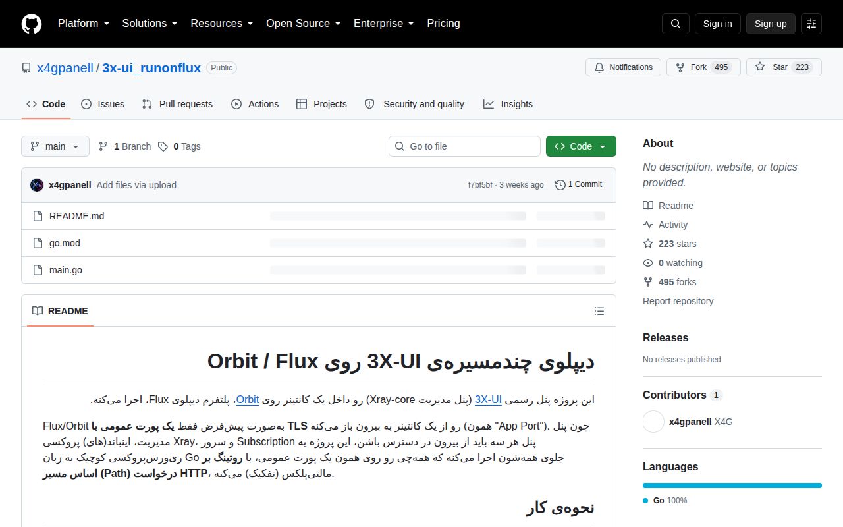The image size is (843, 527).
Task: Open the go.mod file
Action: click(x=65, y=243)
